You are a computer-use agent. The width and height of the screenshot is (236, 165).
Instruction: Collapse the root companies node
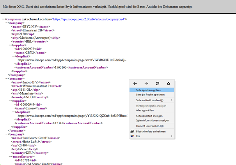pos(3,19)
